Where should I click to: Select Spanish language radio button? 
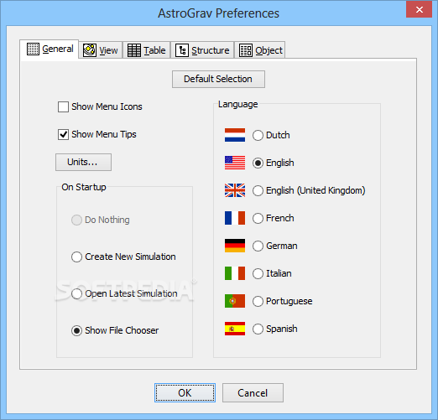click(258, 329)
